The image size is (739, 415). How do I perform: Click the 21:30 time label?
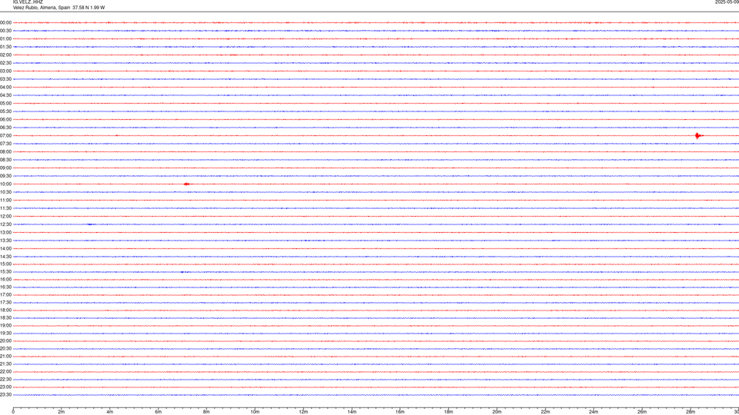(5, 364)
